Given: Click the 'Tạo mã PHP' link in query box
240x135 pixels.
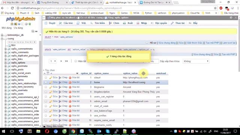Looking at the screenshot, I should 212,43.
